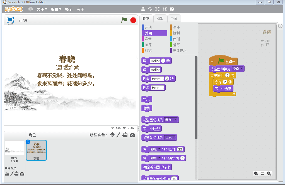Edit repeat count 3 in script
This screenshot has height=185, width=285.
[227, 75]
